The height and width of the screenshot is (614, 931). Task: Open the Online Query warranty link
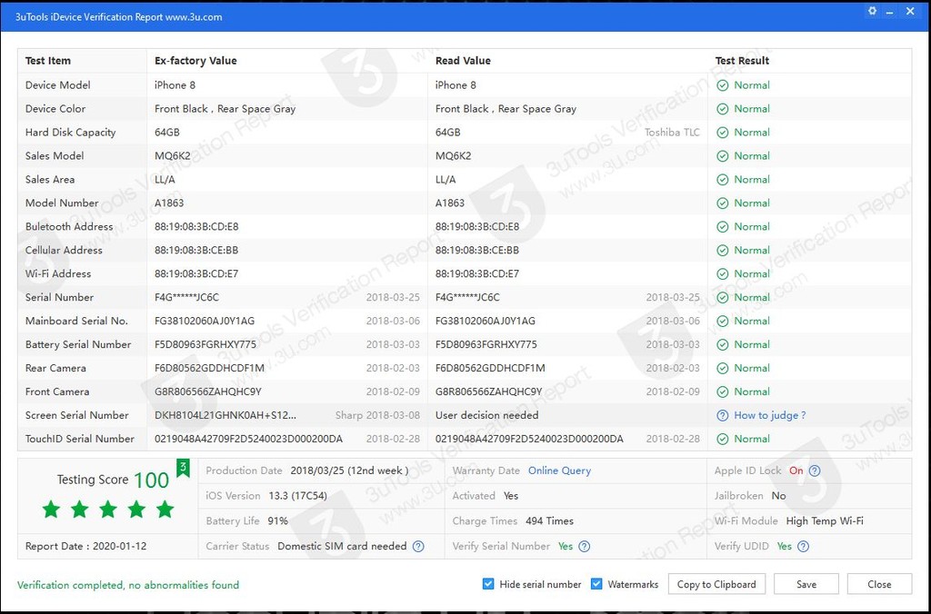coord(559,470)
